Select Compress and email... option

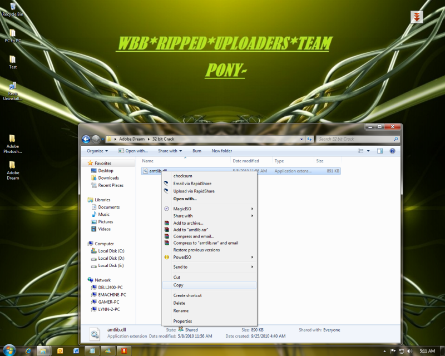[x=209, y=236]
